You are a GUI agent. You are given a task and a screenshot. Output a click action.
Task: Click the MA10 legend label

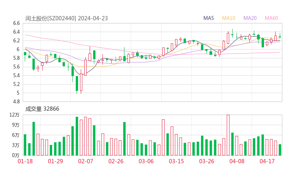[228, 18]
